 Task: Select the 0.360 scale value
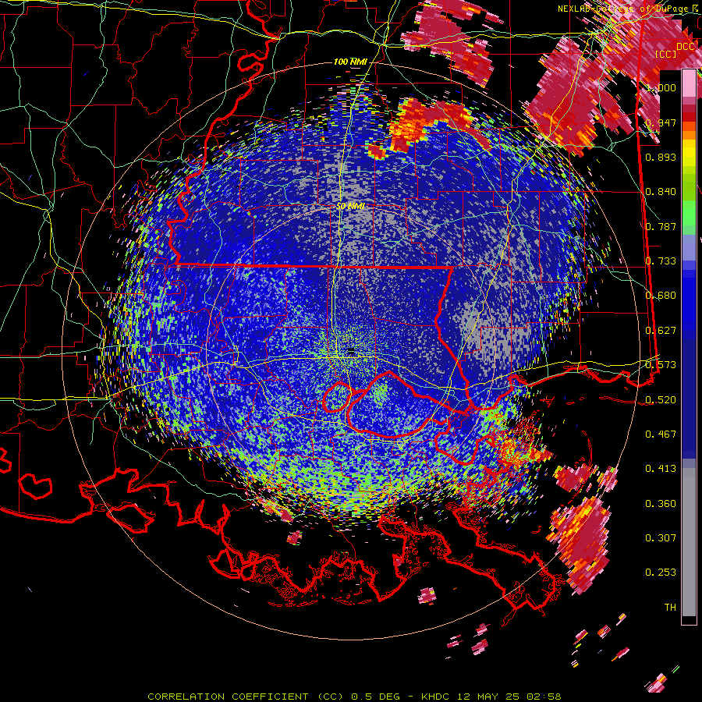[x=661, y=504]
